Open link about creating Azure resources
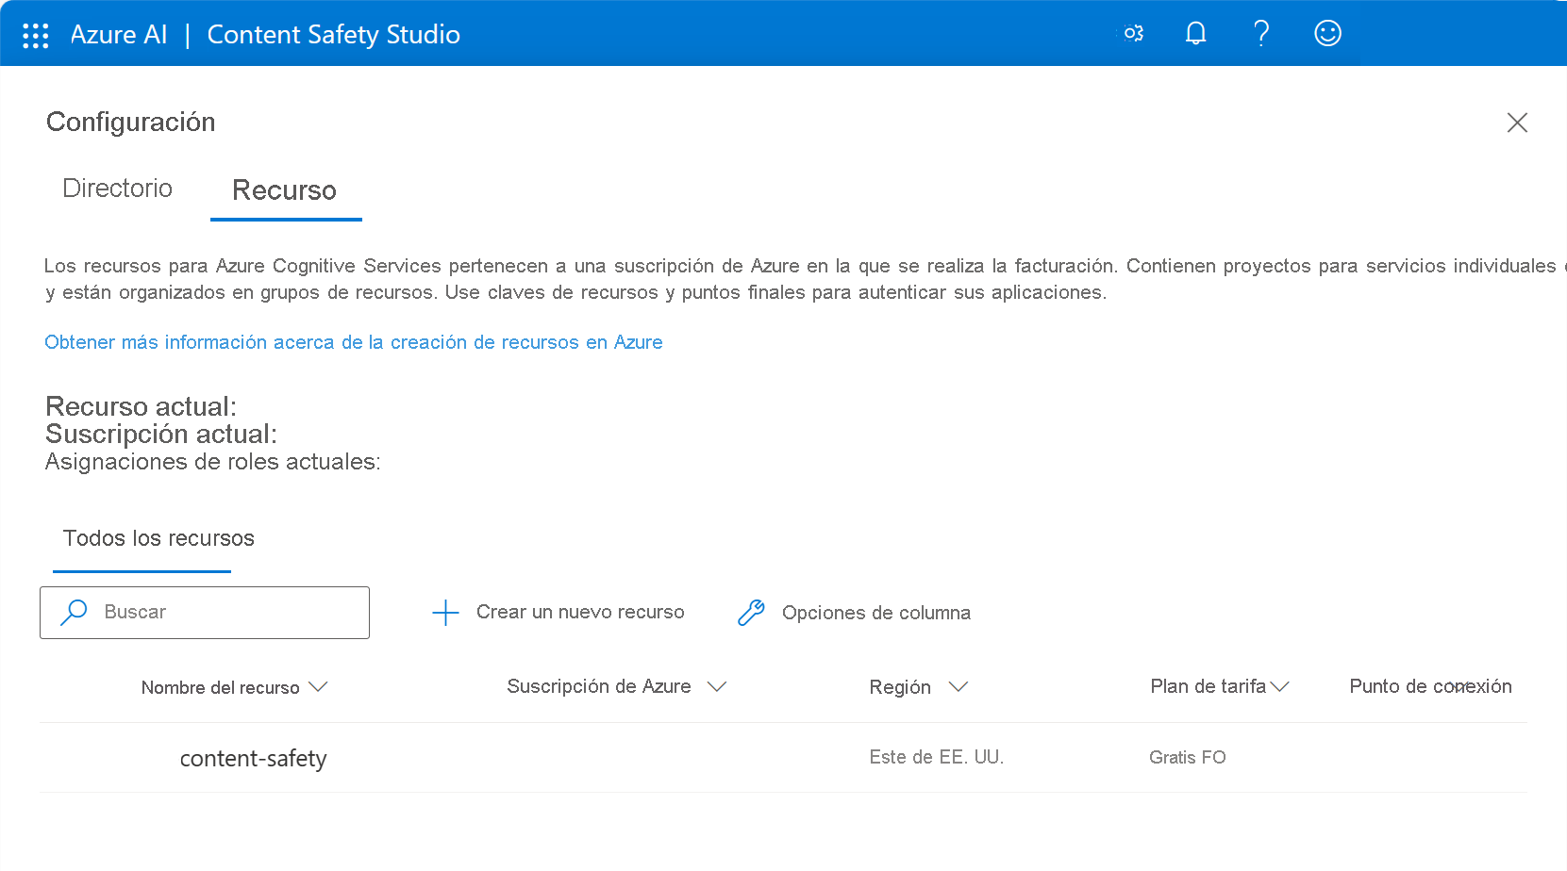Viewport: 1567px width, 871px height. coord(354,342)
